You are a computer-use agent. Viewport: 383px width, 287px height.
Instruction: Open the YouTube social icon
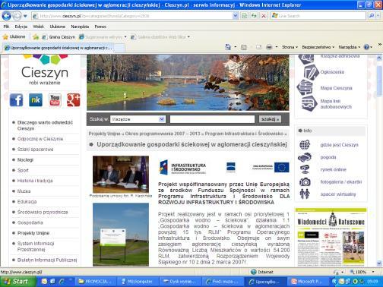55,99
